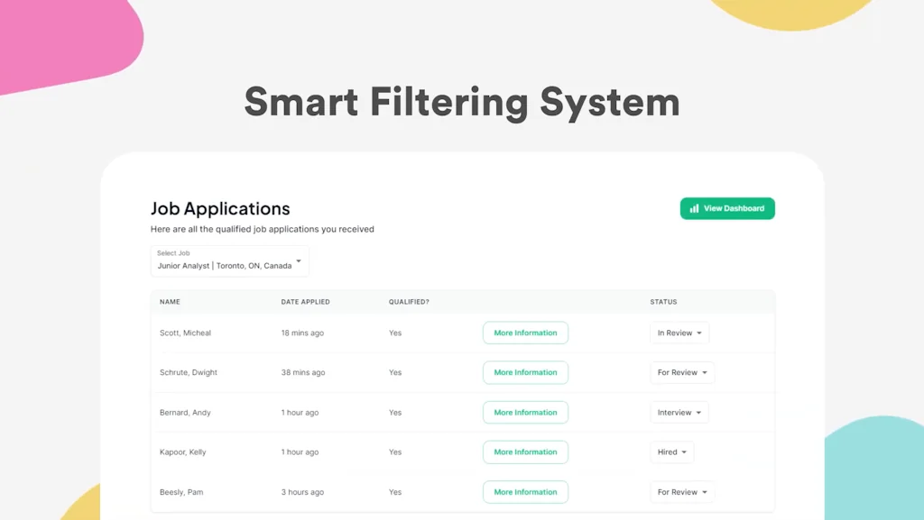Click bar chart icon in View Dashboard button
Image resolution: width=924 pixels, height=520 pixels.
pyautogui.click(x=694, y=208)
